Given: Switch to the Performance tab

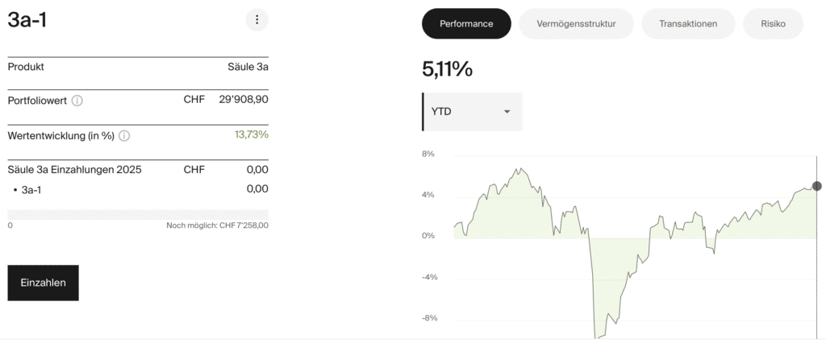Looking at the screenshot, I should [x=466, y=24].
